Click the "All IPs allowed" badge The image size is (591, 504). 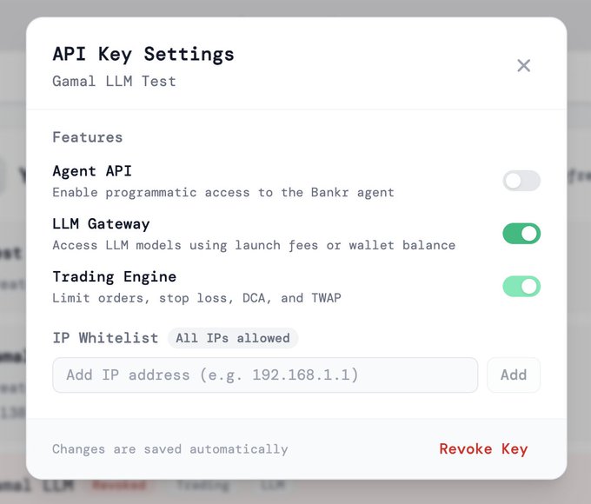(232, 338)
